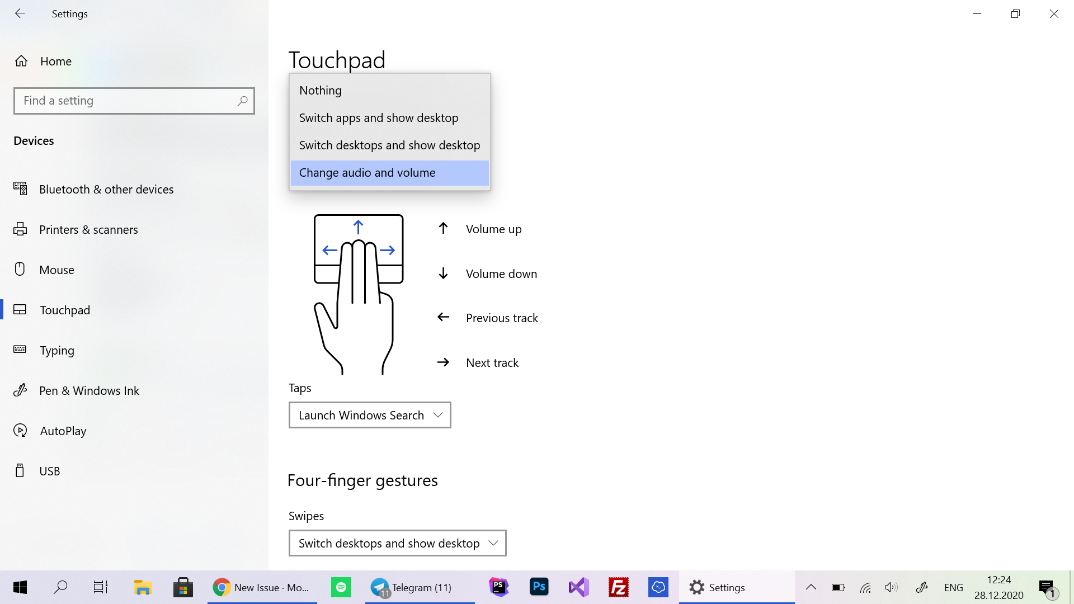The height and width of the screenshot is (604, 1074).
Task: Click the Find a setting search box
Action: pyautogui.click(x=134, y=101)
